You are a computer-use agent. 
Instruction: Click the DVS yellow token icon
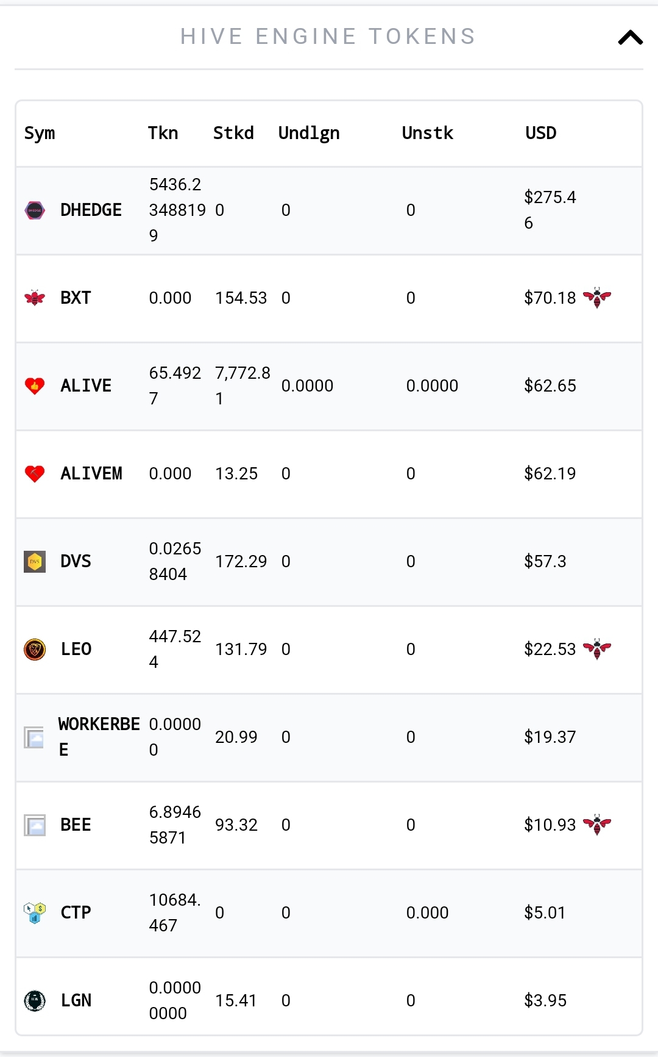tap(35, 562)
